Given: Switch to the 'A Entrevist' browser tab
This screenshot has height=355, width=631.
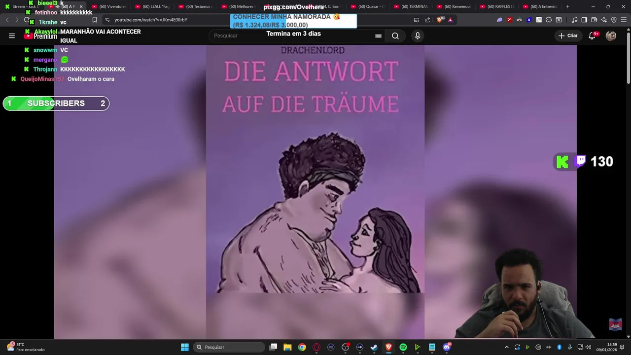Looking at the screenshot, I should coord(541,6).
